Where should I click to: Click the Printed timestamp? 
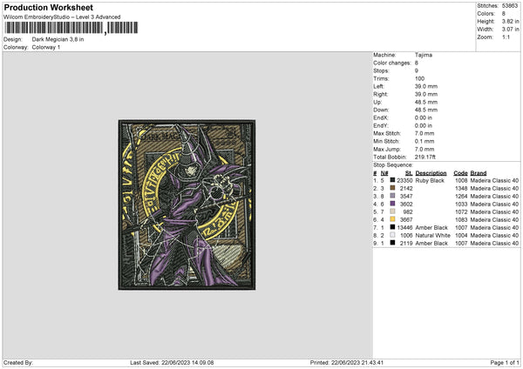(347, 363)
